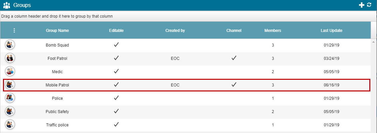Click the Bomb Squad group avatar
Image resolution: width=377 pixels, height=133 pixels.
point(10,45)
